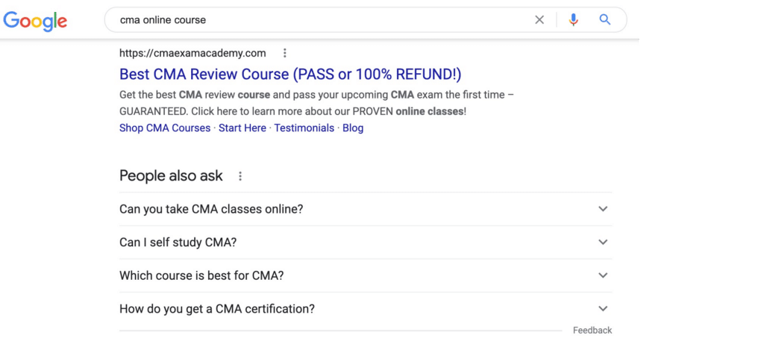764x350 pixels.
Task: Expand 'Can you take CMA classes online?' chevron
Action: [x=603, y=209]
